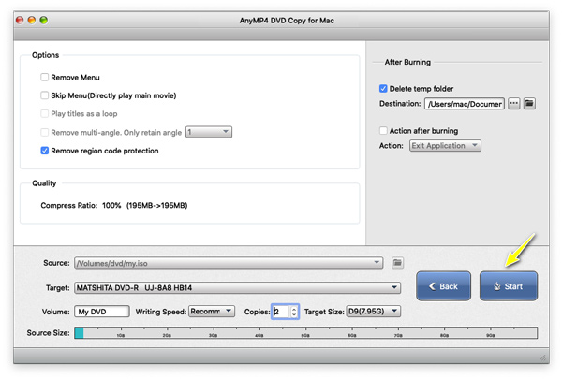The height and width of the screenshot is (379, 562).
Task: Click the Destination path field
Action: (464, 103)
